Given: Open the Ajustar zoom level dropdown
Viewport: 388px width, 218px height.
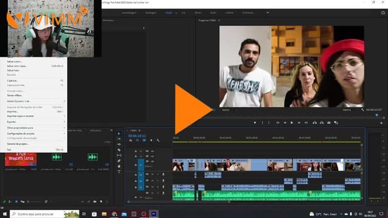Looking at the screenshot, I should point(229,110).
